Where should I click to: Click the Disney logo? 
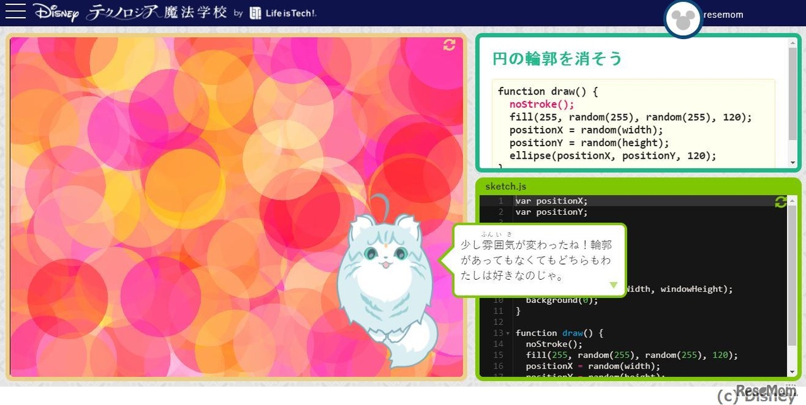(55, 13)
